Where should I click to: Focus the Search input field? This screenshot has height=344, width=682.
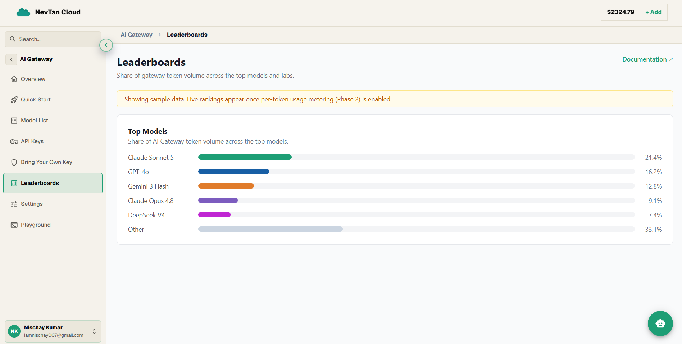[x=53, y=39]
